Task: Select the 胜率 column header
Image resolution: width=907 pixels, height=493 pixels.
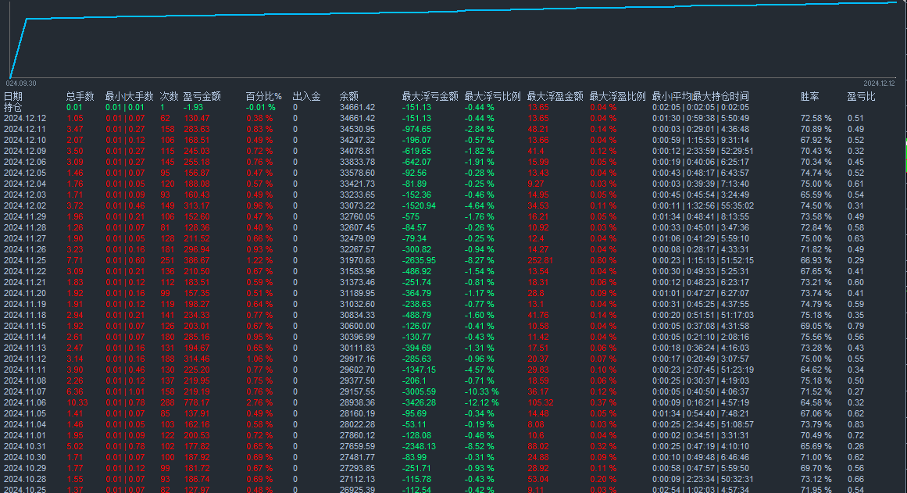Action: pyautogui.click(x=810, y=96)
